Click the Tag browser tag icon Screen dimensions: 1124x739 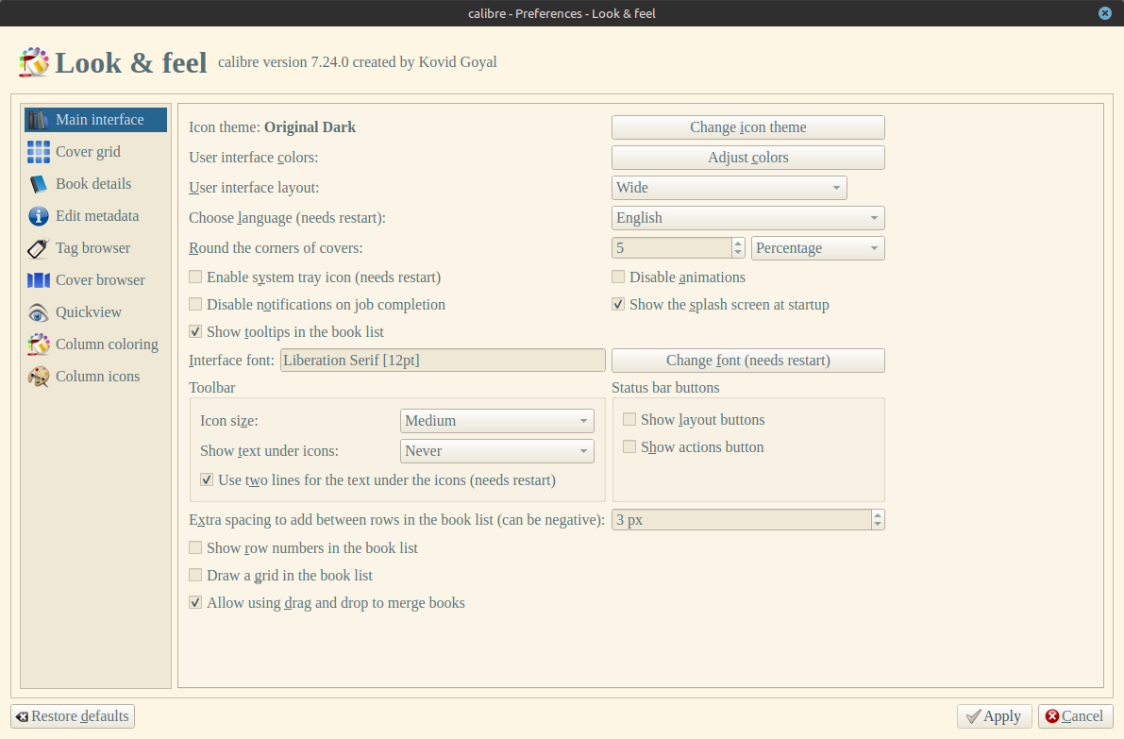pos(39,248)
